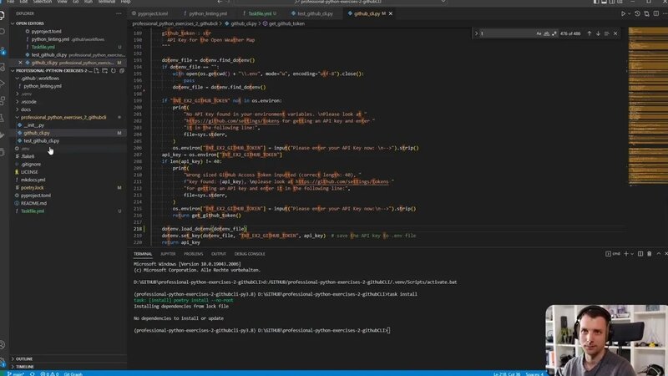Viewport: 668px width, 376px height.
Task: Click New File icon in explorer header
Action: (x=96, y=71)
